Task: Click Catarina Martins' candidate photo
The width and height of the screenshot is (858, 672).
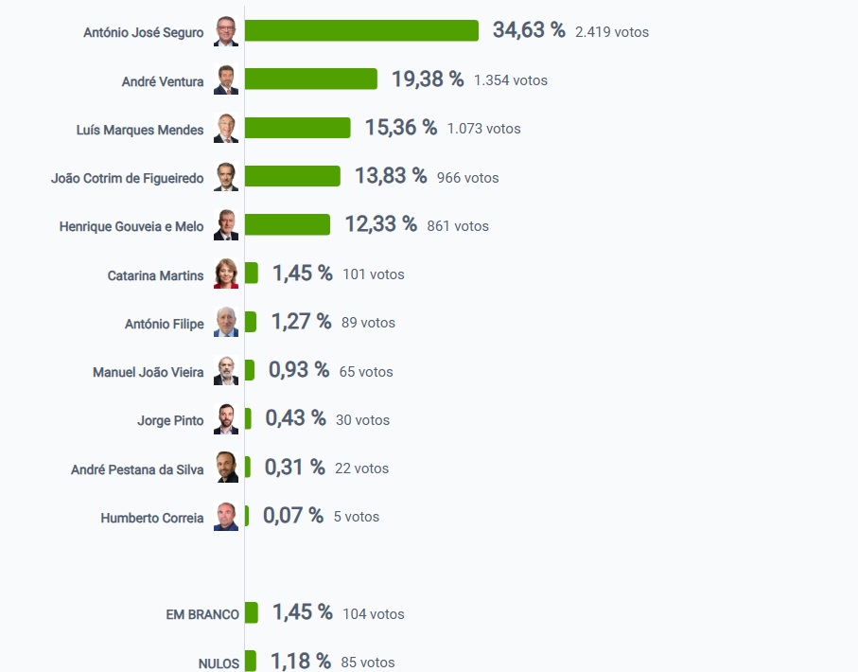Action: coord(226,274)
